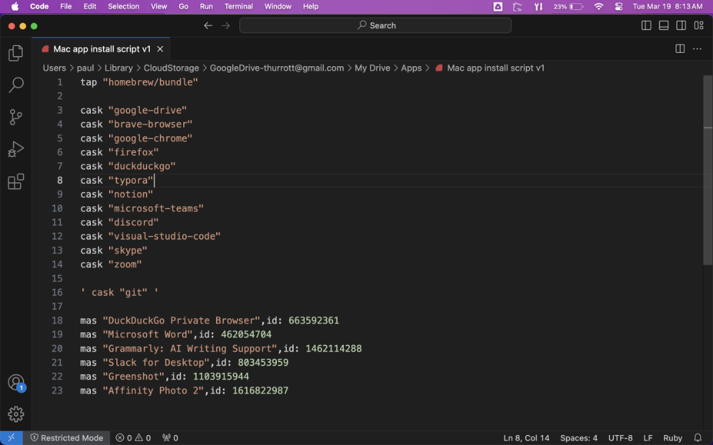Screen dimensions: 713x445
Task: Open the Search view in activity bar
Action: [x=16, y=85]
